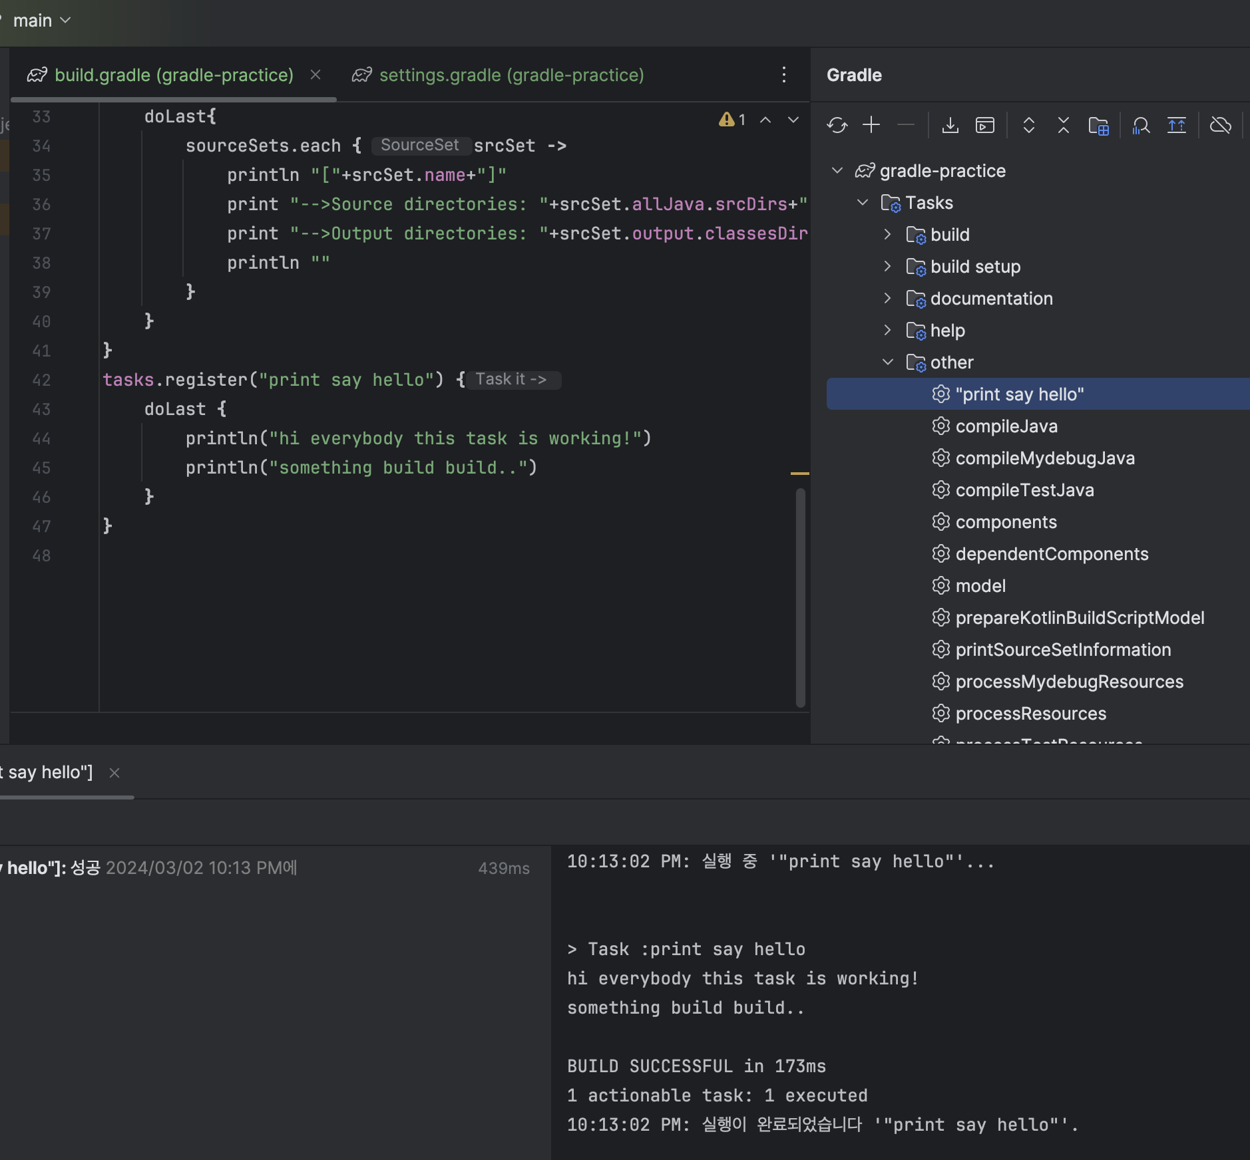Click the warning indicator showing 1 problem

(732, 120)
